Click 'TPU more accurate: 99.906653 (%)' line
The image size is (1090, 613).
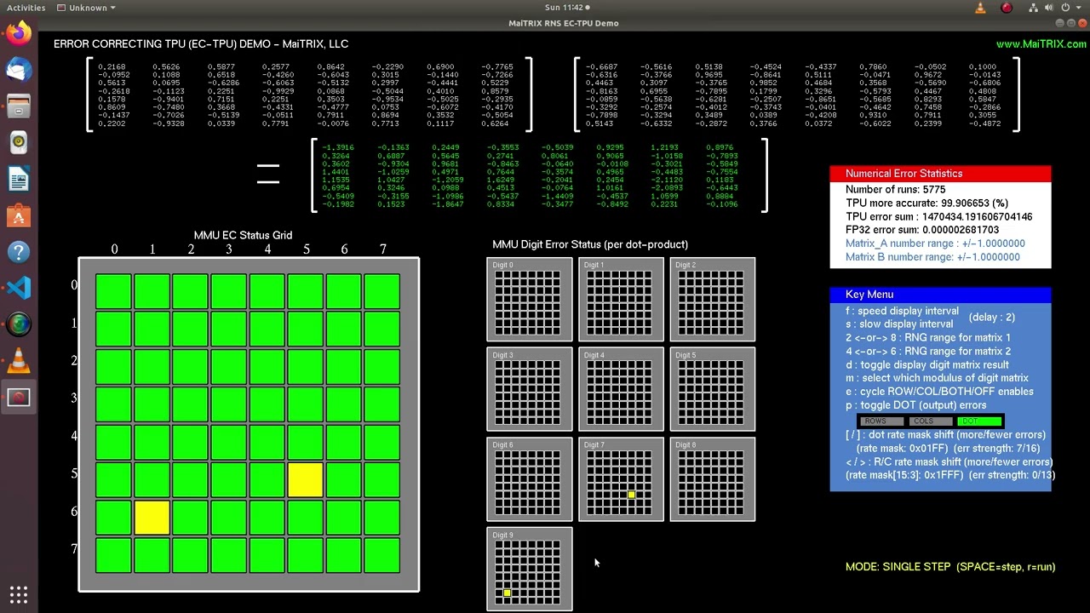(x=926, y=203)
